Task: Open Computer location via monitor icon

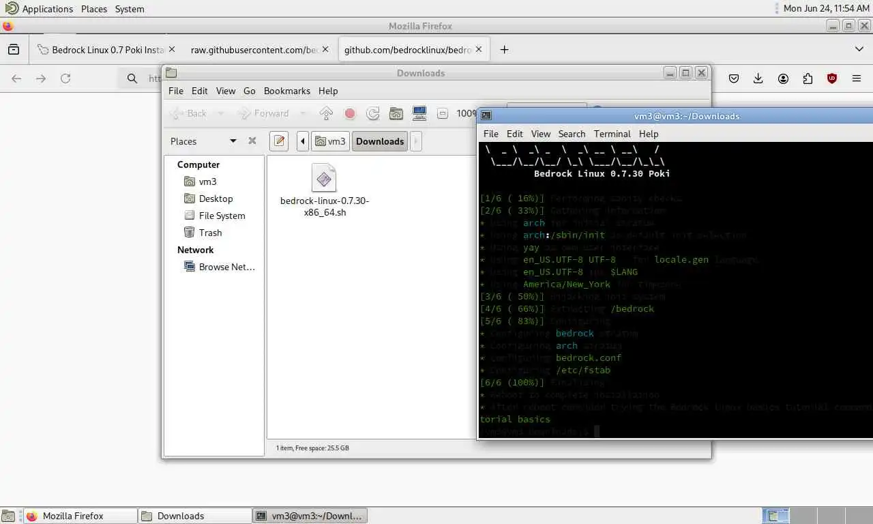Action: point(419,113)
